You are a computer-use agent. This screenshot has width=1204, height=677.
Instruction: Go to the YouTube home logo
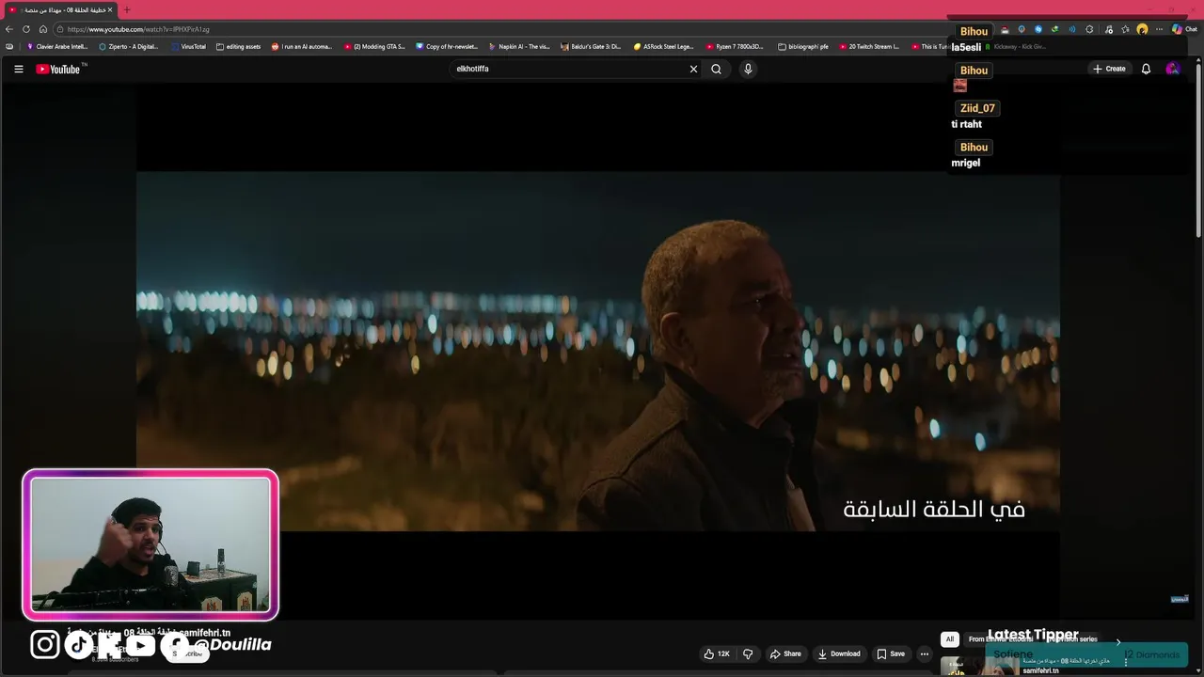[x=60, y=69]
